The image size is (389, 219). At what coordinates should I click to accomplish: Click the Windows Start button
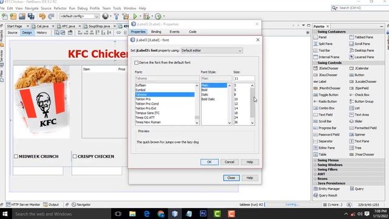pos(5,214)
